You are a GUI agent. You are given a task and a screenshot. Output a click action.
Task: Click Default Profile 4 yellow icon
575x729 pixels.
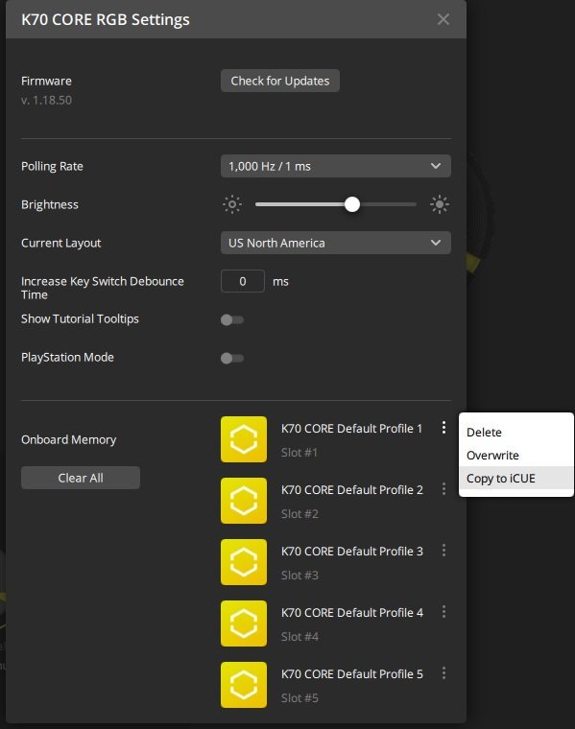pyautogui.click(x=244, y=623)
